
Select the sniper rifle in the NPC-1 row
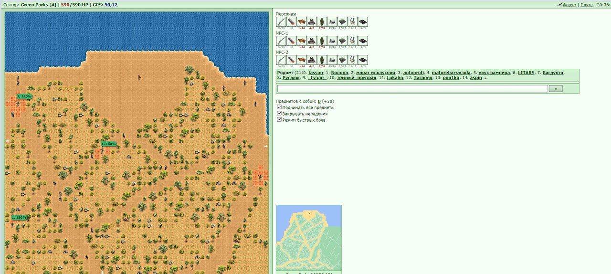pos(281,41)
